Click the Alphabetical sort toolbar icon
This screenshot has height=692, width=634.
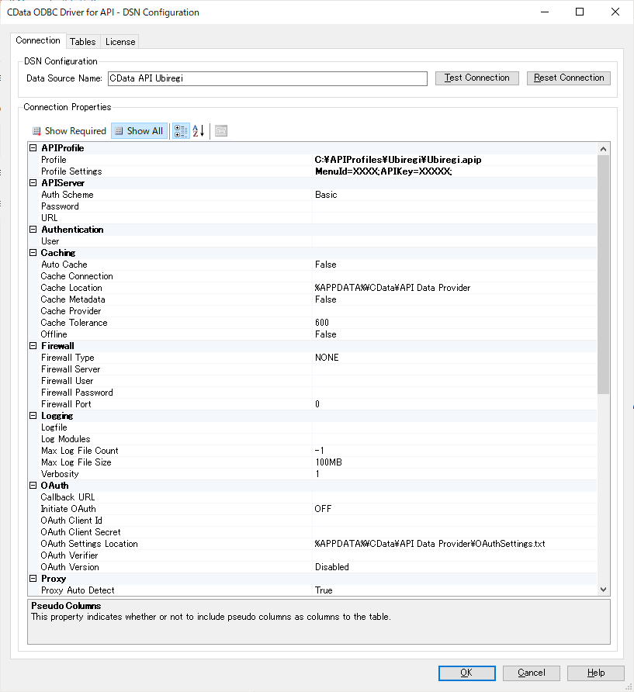[x=198, y=131]
